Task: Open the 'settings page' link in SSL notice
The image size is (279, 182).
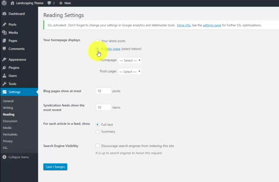Action: (x=212, y=25)
